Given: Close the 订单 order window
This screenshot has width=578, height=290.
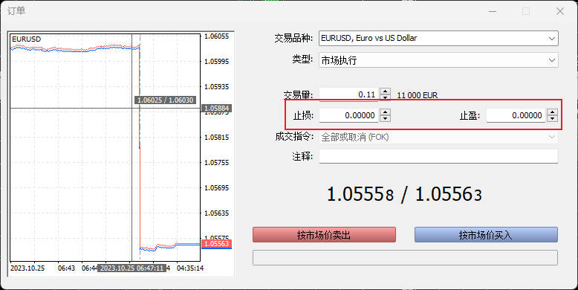Looking at the screenshot, I should pos(560,11).
